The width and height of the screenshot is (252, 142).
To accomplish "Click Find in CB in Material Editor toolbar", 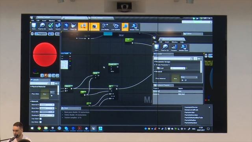I will (42, 26).
